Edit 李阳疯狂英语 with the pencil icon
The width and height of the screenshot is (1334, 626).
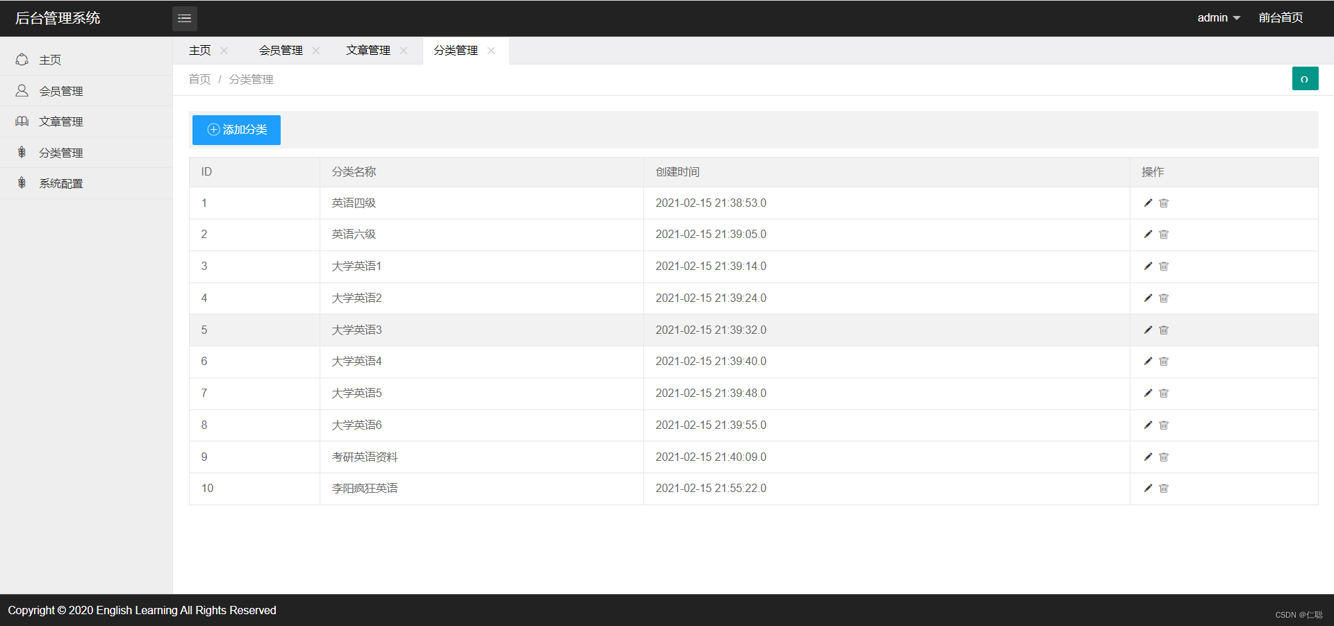point(1147,489)
